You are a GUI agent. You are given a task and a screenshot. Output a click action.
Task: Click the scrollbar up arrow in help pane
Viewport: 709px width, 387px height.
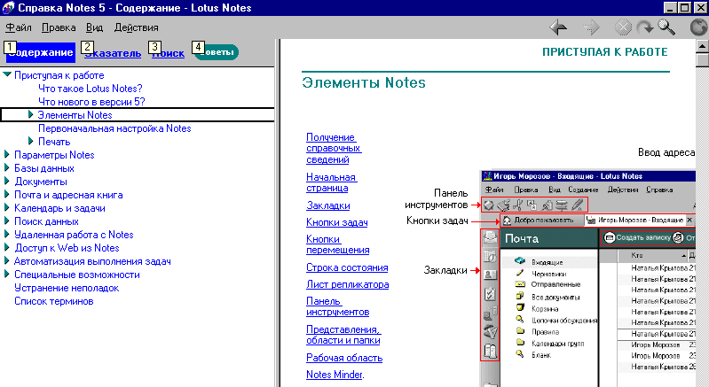[703, 46]
